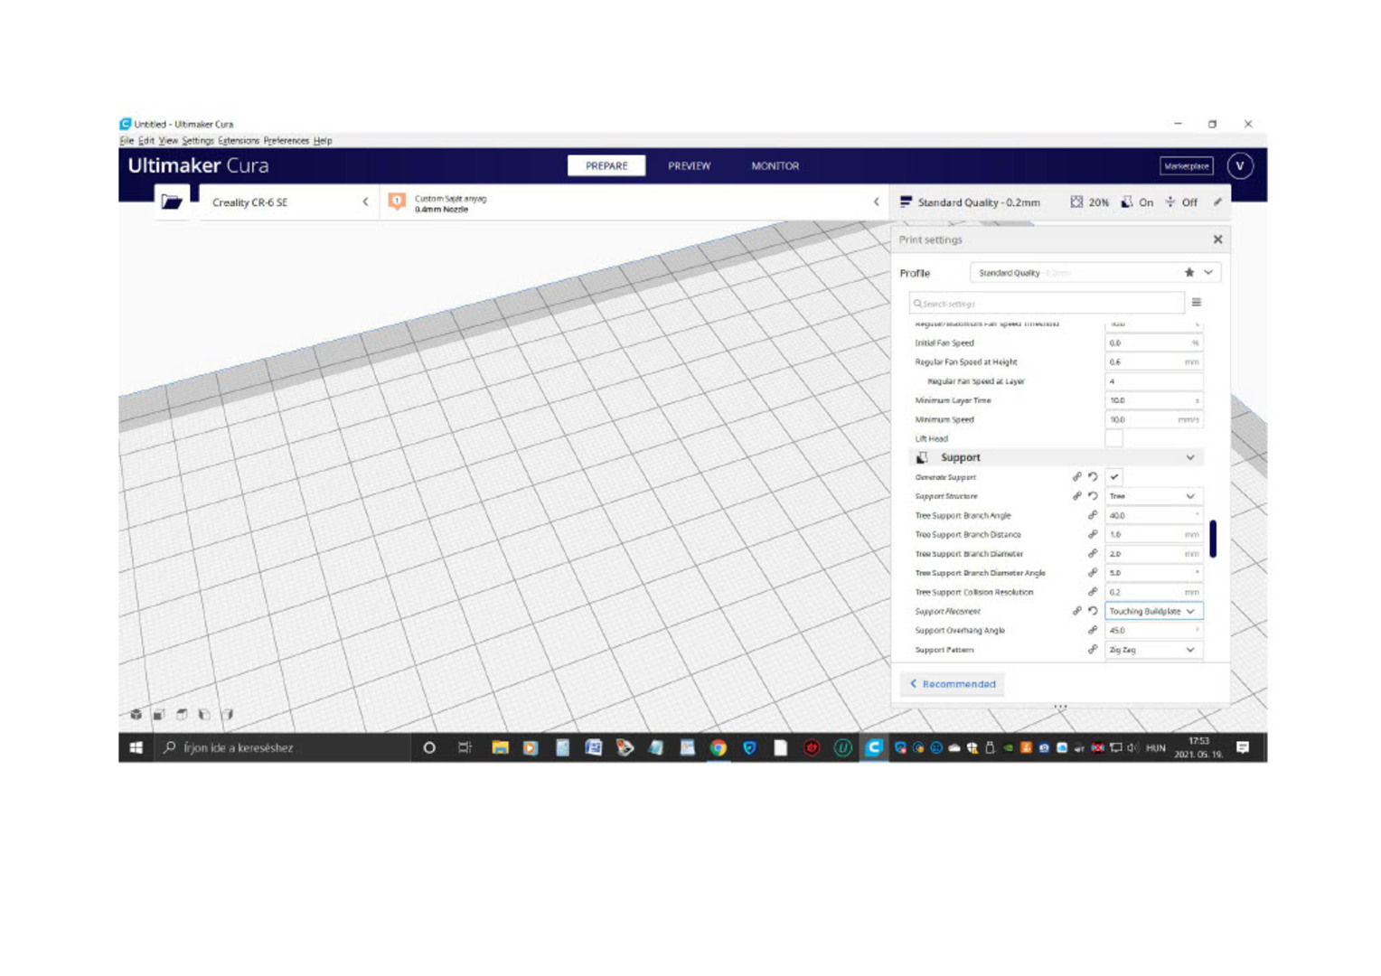Click link icon beside Support Overhang Angle

[x=1093, y=631]
